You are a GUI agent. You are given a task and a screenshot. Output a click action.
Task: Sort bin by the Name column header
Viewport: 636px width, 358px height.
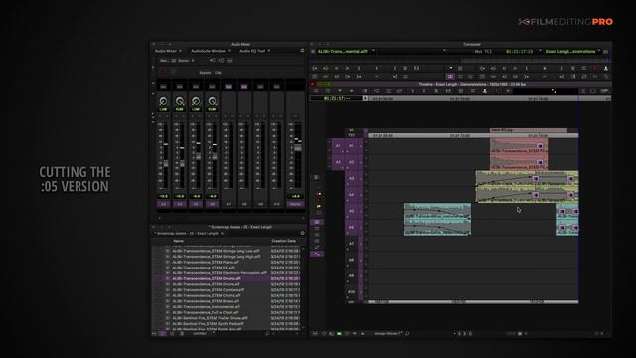(x=179, y=241)
